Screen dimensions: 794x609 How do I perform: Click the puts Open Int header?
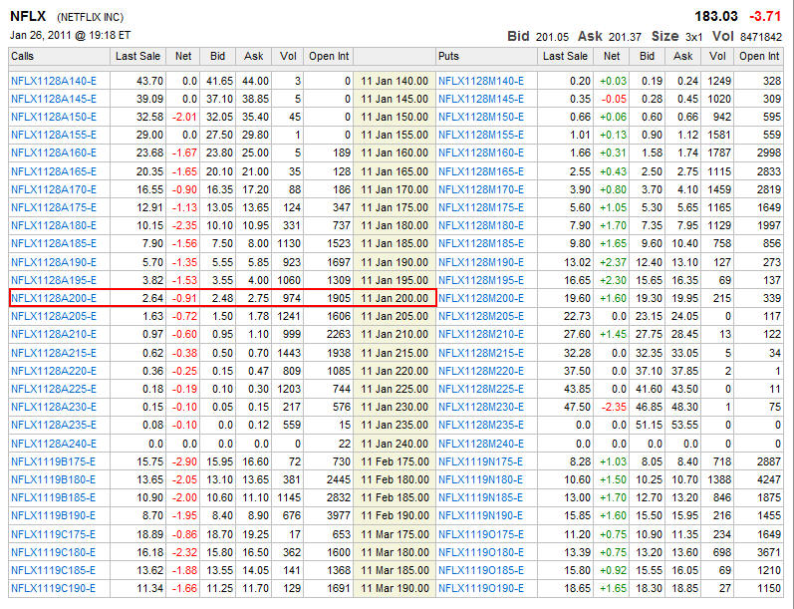click(759, 57)
